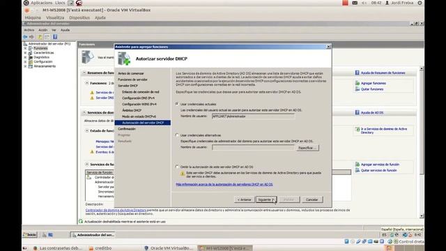Open the mail envelope indicator in top panel
Image resolution: width=446 pixels, height=251 pixels.
pos(355,3)
